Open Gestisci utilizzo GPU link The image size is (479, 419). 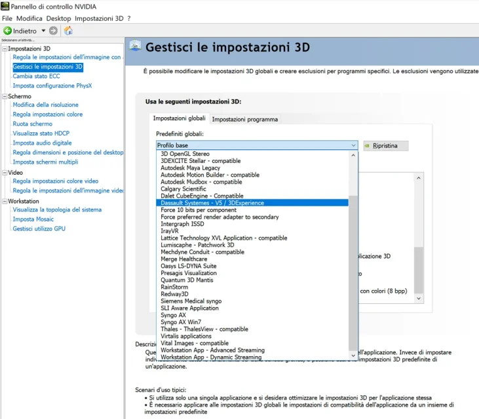39,228
